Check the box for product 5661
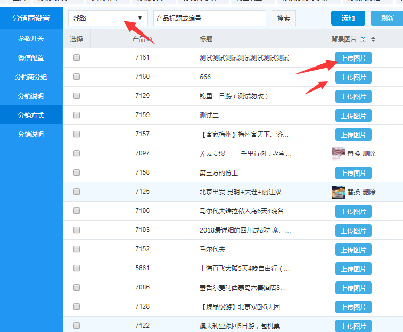403x332 pixels. 77,268
